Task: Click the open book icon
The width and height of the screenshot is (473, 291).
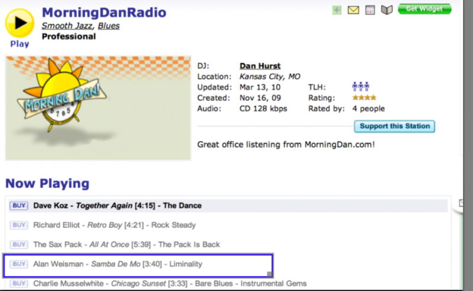Action: coord(387,9)
